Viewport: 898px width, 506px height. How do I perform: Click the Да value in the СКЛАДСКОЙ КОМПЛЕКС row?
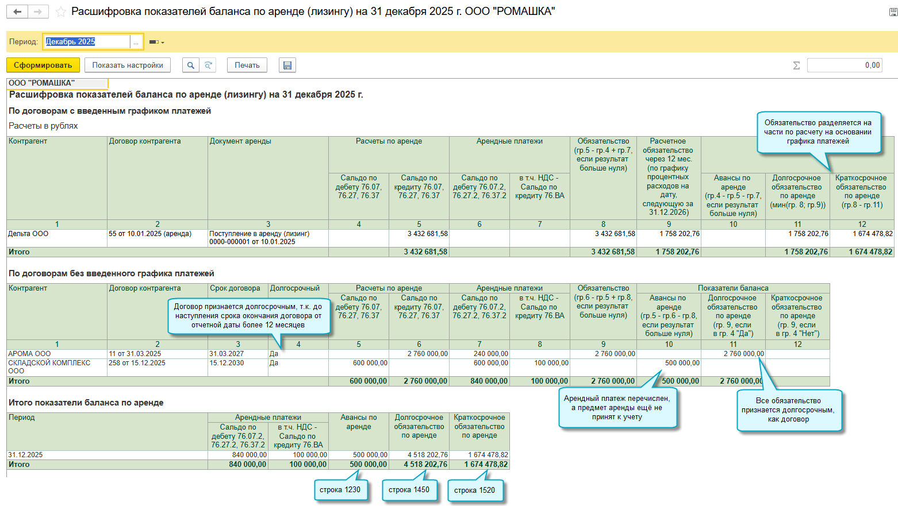pyautogui.click(x=298, y=368)
